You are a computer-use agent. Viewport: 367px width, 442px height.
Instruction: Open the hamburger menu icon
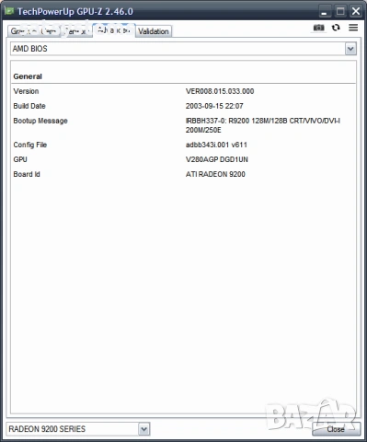tap(353, 28)
